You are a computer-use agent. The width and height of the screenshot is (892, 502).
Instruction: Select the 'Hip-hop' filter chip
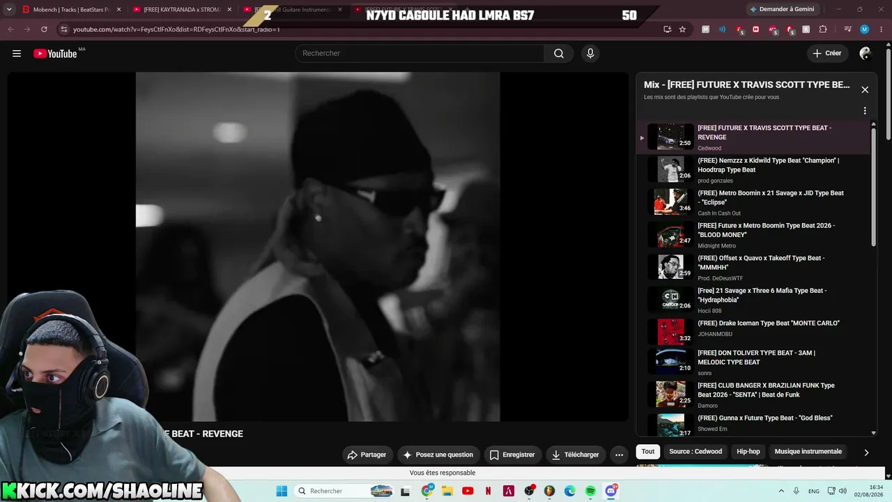[748, 452]
